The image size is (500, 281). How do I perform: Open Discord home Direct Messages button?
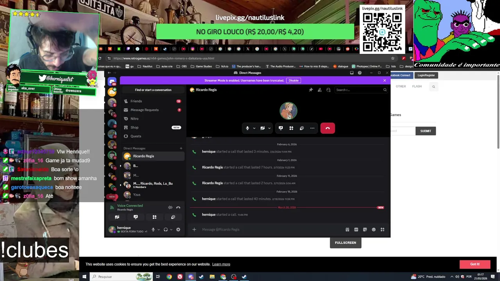pyautogui.click(x=112, y=82)
